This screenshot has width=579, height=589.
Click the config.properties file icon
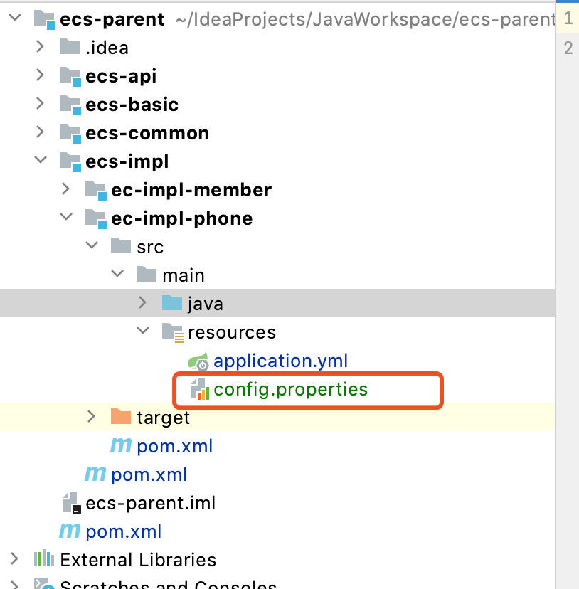click(198, 390)
